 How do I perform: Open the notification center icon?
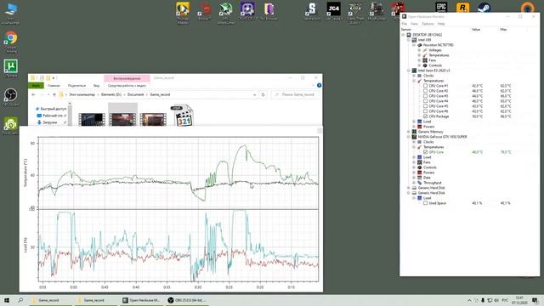pyautogui.click(x=535, y=300)
